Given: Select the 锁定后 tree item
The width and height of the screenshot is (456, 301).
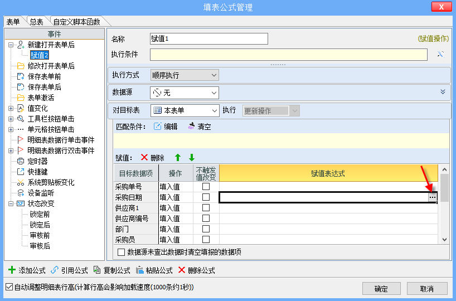Looking at the screenshot, I should 40,225.
